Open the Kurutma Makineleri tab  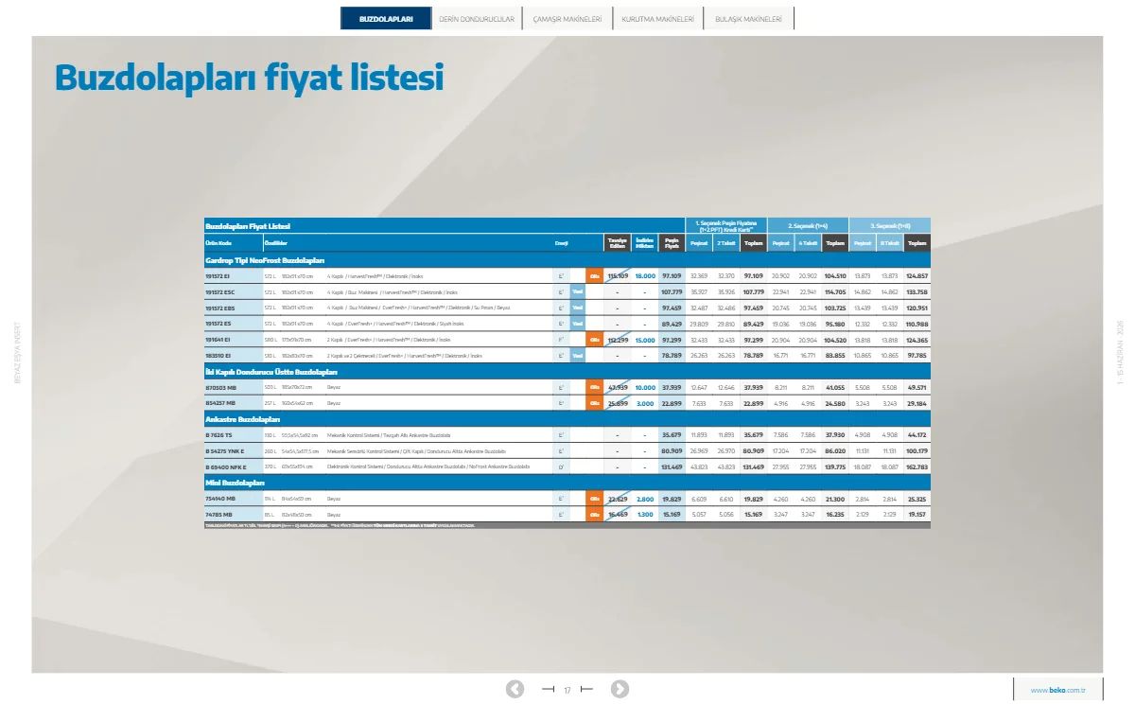click(x=657, y=19)
